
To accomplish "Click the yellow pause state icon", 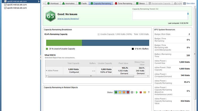I will (145, 92).
